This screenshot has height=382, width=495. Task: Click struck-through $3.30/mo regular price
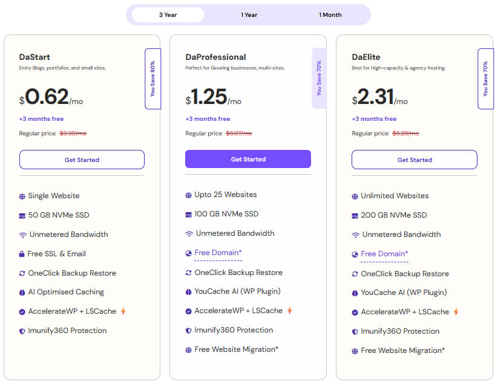[73, 133]
